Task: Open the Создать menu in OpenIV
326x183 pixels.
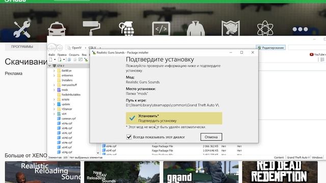Action: [x=74, y=55]
